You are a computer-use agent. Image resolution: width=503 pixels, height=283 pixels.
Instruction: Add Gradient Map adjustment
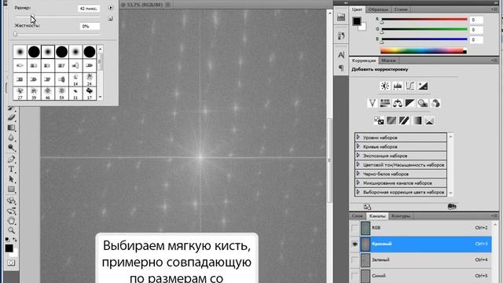(x=417, y=120)
